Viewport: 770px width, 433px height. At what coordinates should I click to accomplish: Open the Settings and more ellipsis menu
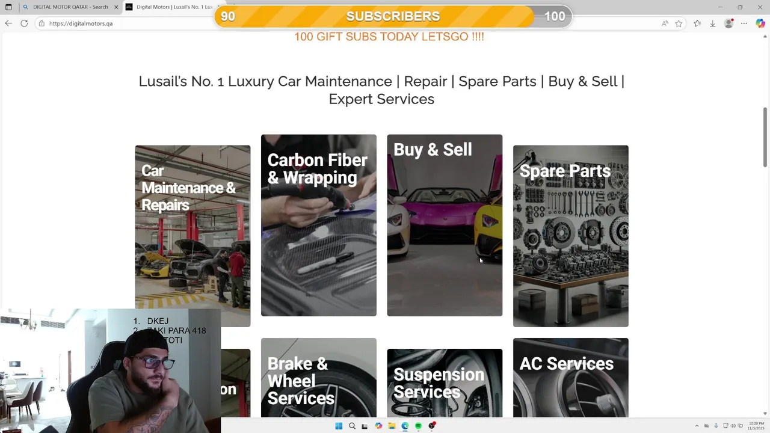tap(744, 23)
